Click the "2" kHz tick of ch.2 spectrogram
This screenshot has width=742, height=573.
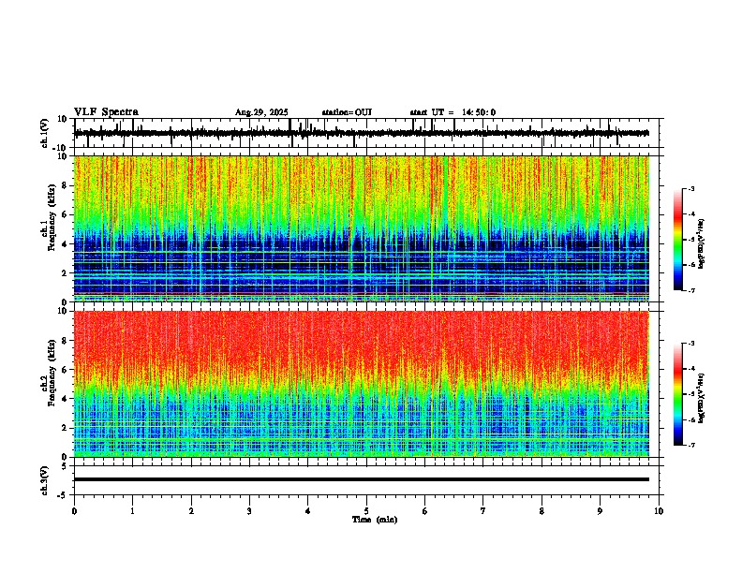[66, 428]
